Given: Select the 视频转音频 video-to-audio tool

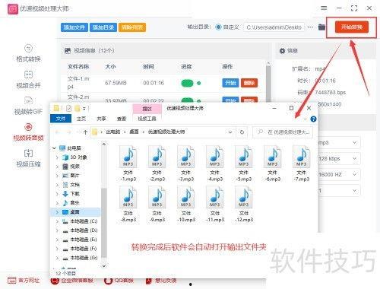Looking at the screenshot, I should coord(28,132).
